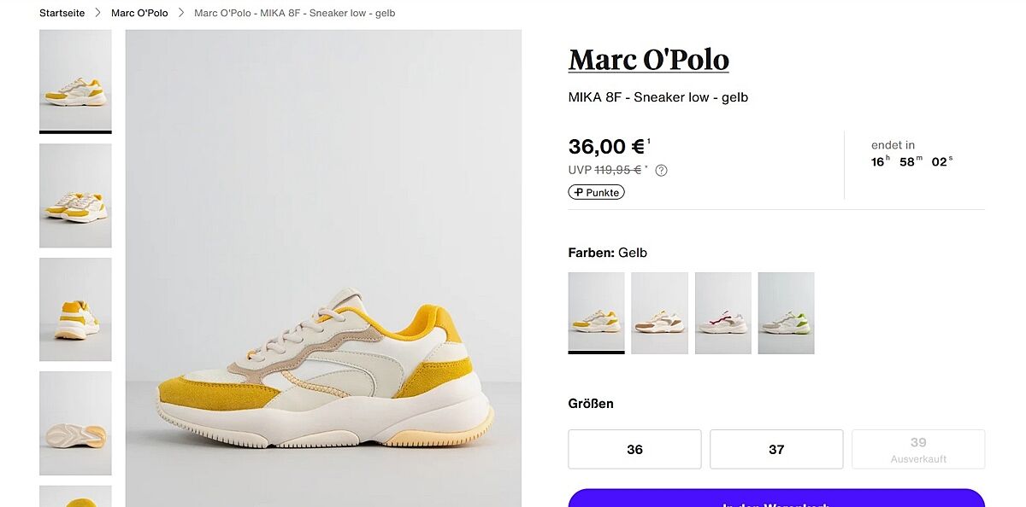Show the partially visible fifth thumbnail
The width and height of the screenshot is (1026, 507).
pos(75,496)
